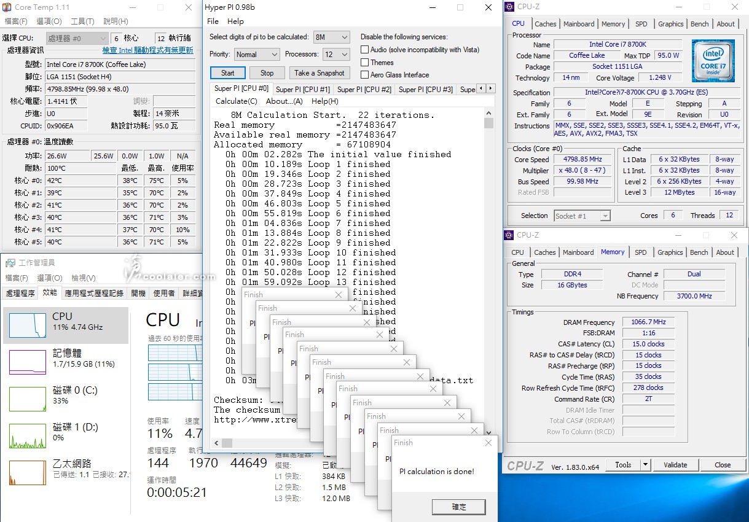Open the 檢視(V) menu in Task Manager
The image size is (749, 522).
click(x=83, y=278)
